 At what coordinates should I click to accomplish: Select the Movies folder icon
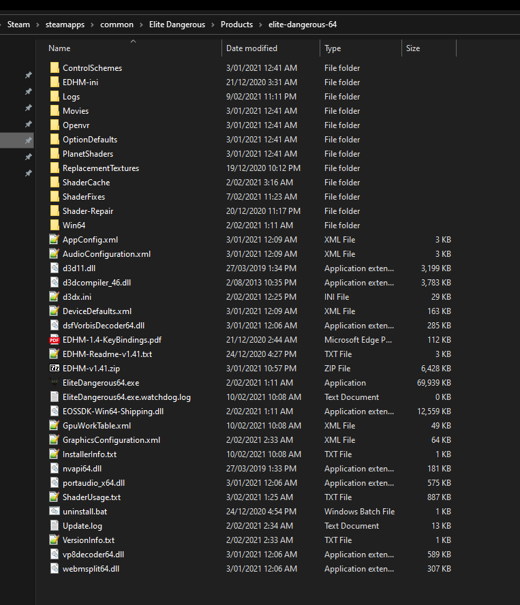click(55, 111)
